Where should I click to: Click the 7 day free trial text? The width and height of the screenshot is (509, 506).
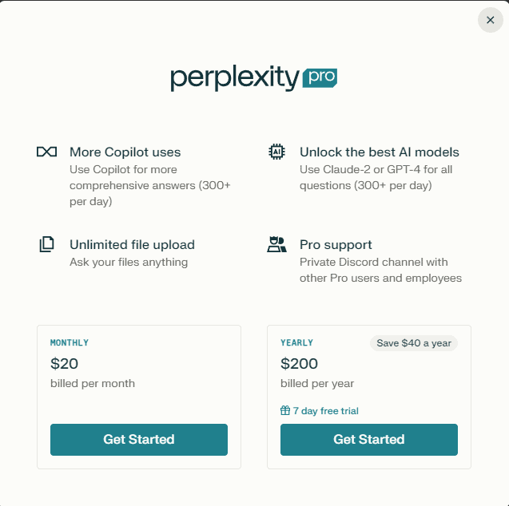point(325,411)
